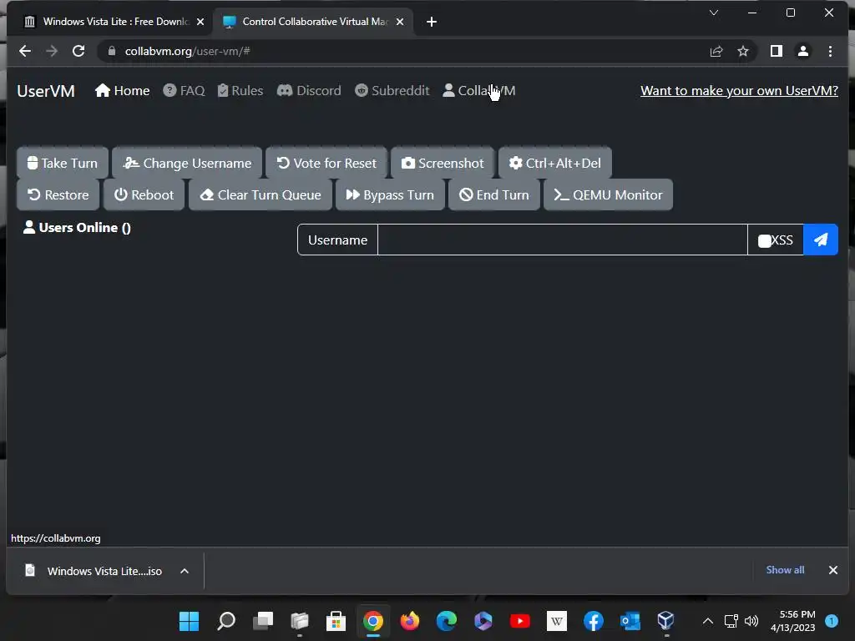Go to the Home nav link

pos(122,90)
